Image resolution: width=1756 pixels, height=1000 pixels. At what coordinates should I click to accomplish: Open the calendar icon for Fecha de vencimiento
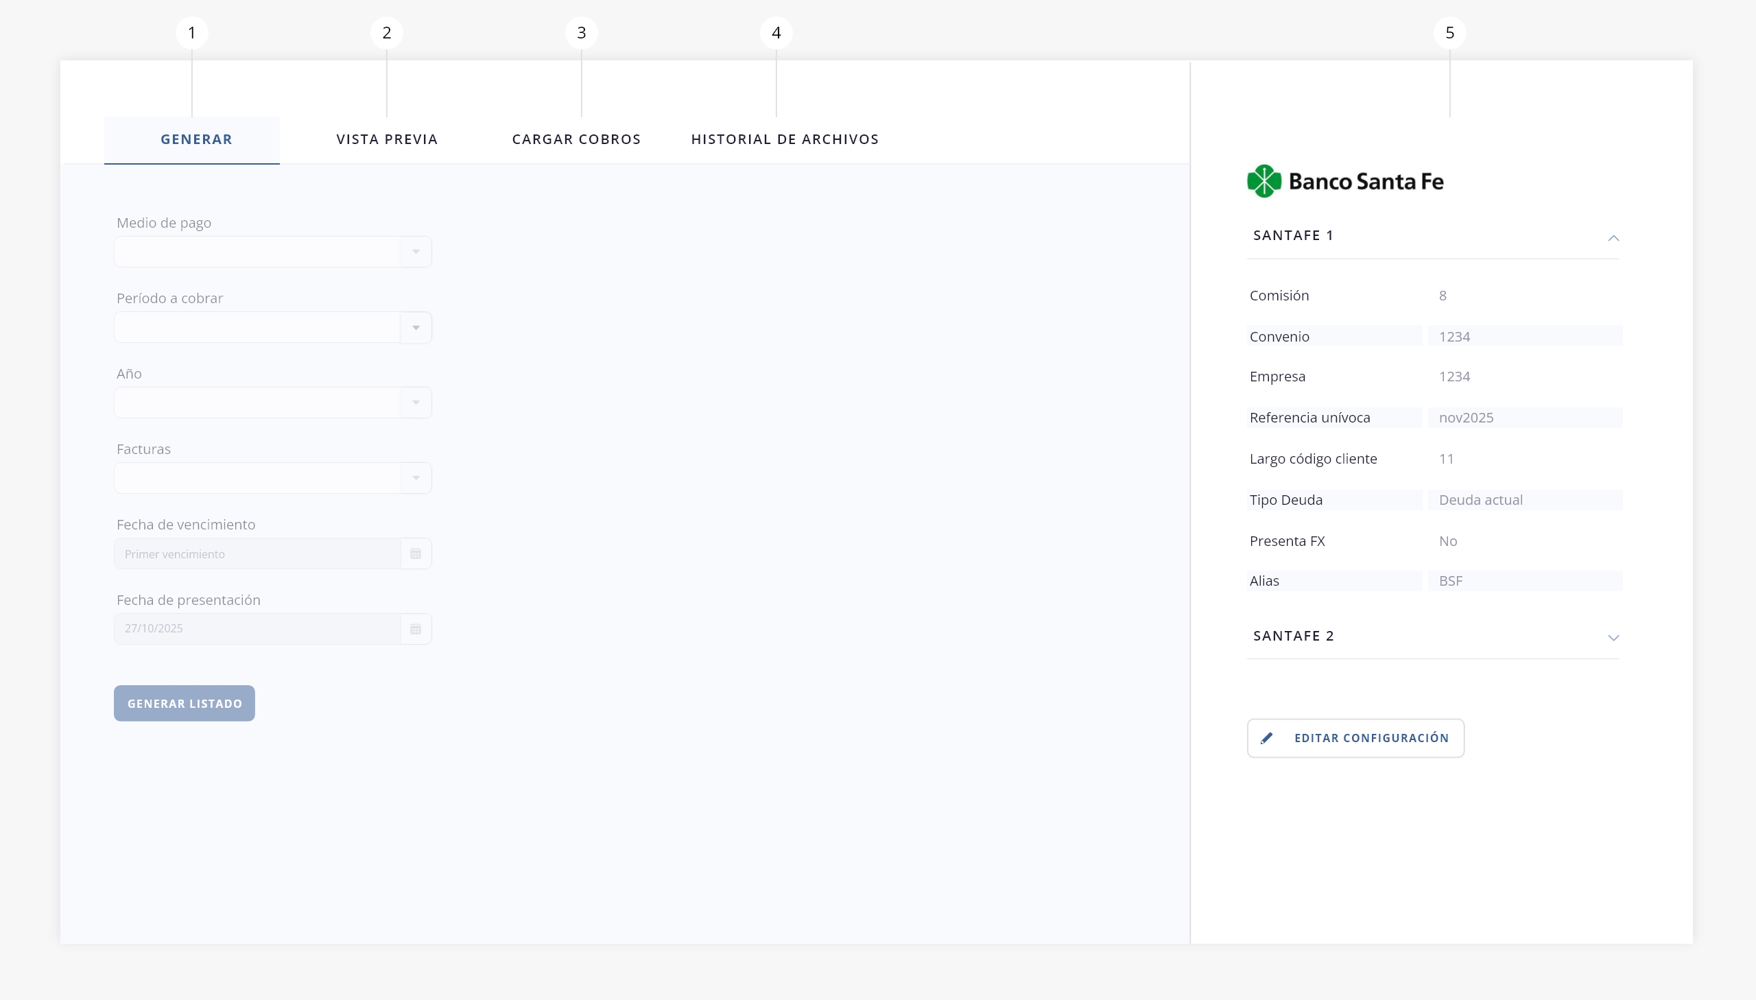pyautogui.click(x=416, y=553)
